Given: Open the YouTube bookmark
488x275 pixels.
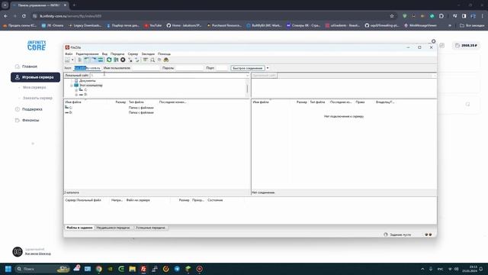Looking at the screenshot, I should (152, 25).
